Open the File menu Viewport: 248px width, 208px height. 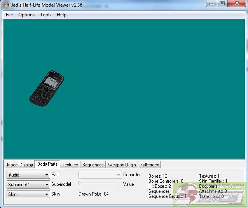coord(9,15)
